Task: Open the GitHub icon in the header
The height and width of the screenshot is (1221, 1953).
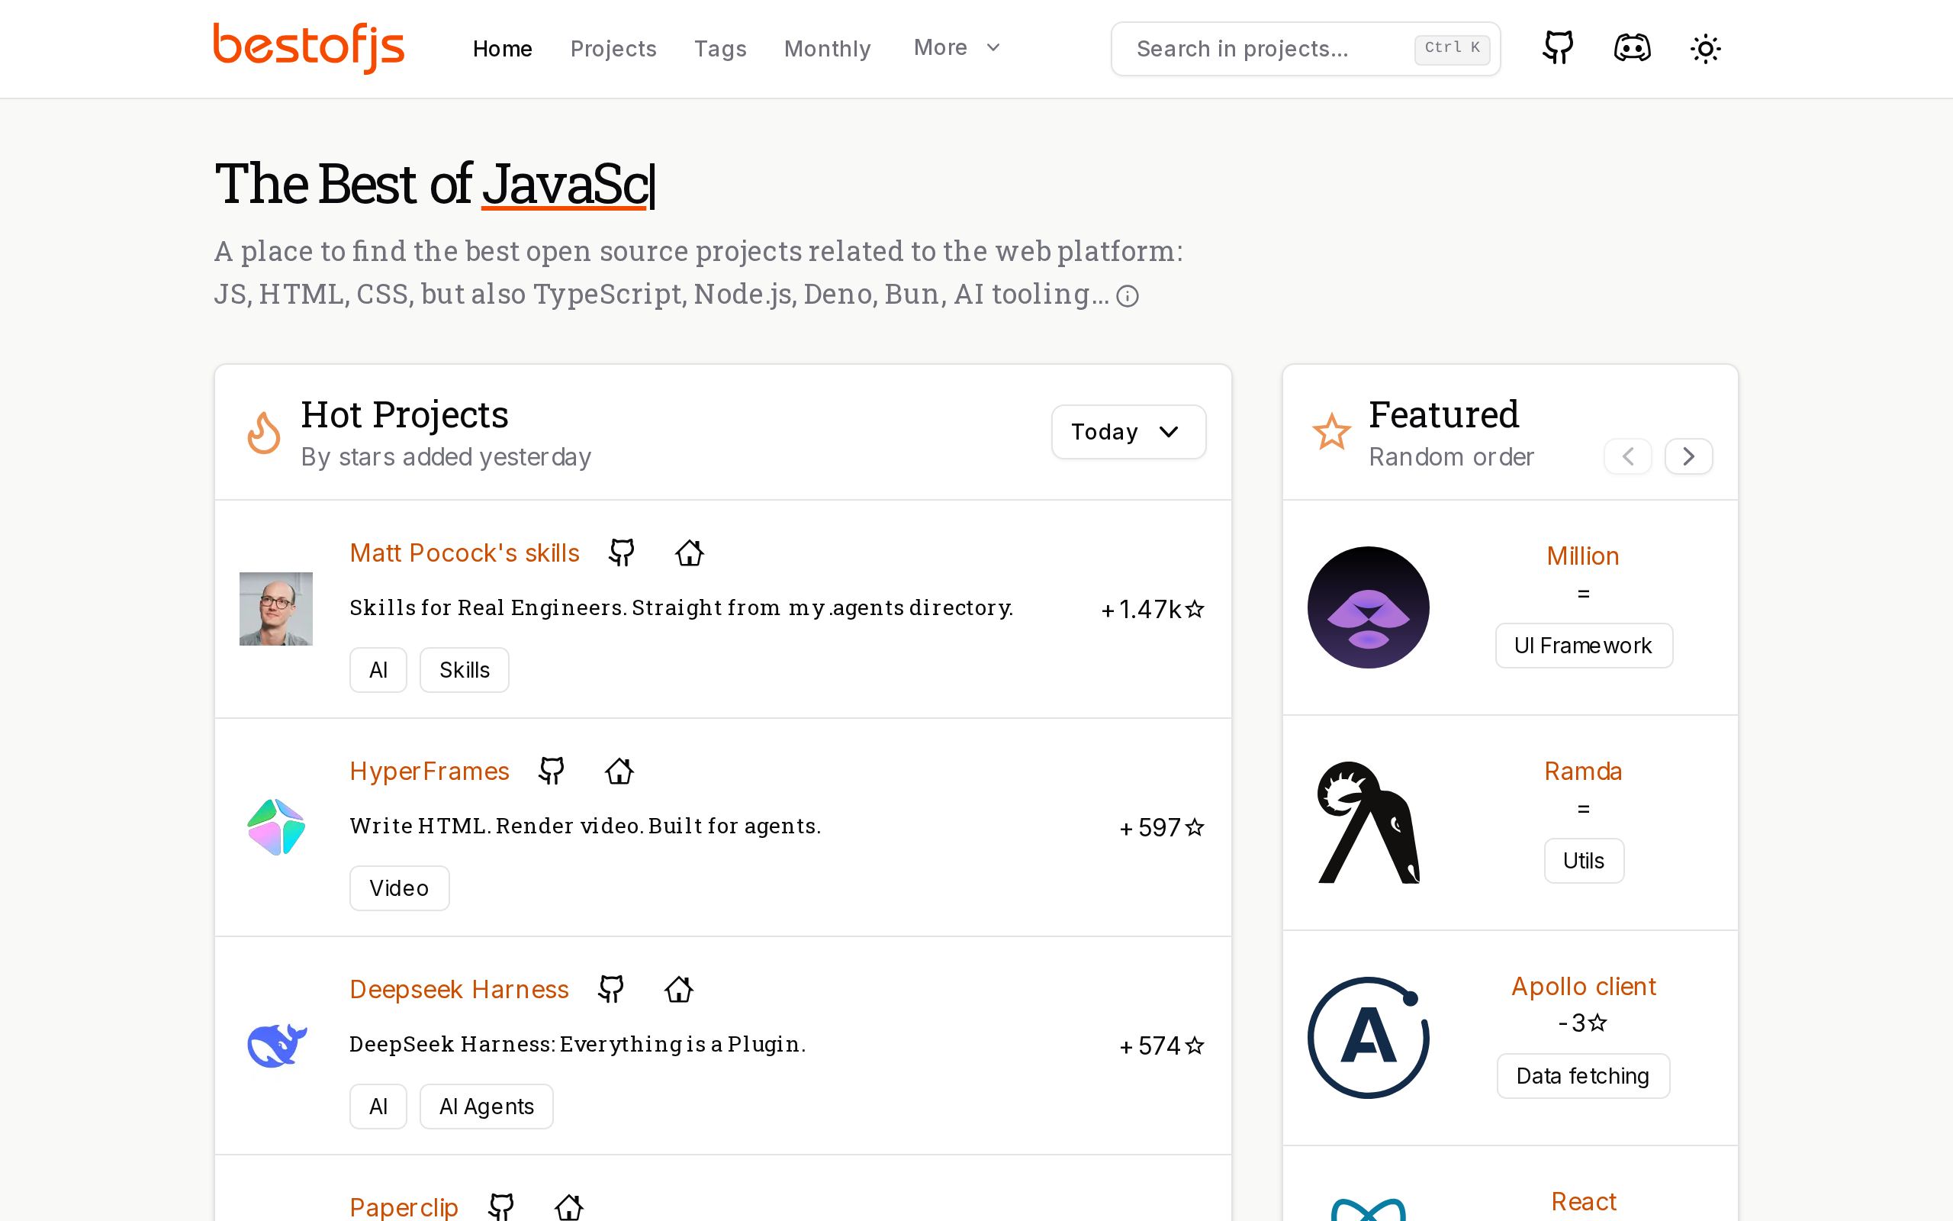Action: 1558,48
